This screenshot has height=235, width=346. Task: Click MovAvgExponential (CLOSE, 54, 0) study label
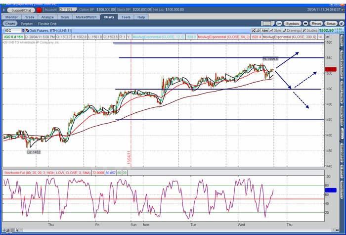coord(223,37)
